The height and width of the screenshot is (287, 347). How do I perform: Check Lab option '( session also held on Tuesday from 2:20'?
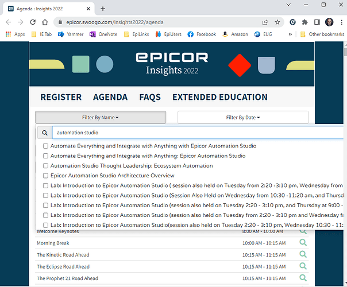[x=45, y=185]
